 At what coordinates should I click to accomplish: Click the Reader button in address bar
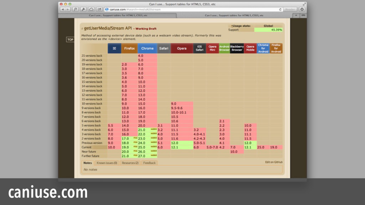[290, 10]
